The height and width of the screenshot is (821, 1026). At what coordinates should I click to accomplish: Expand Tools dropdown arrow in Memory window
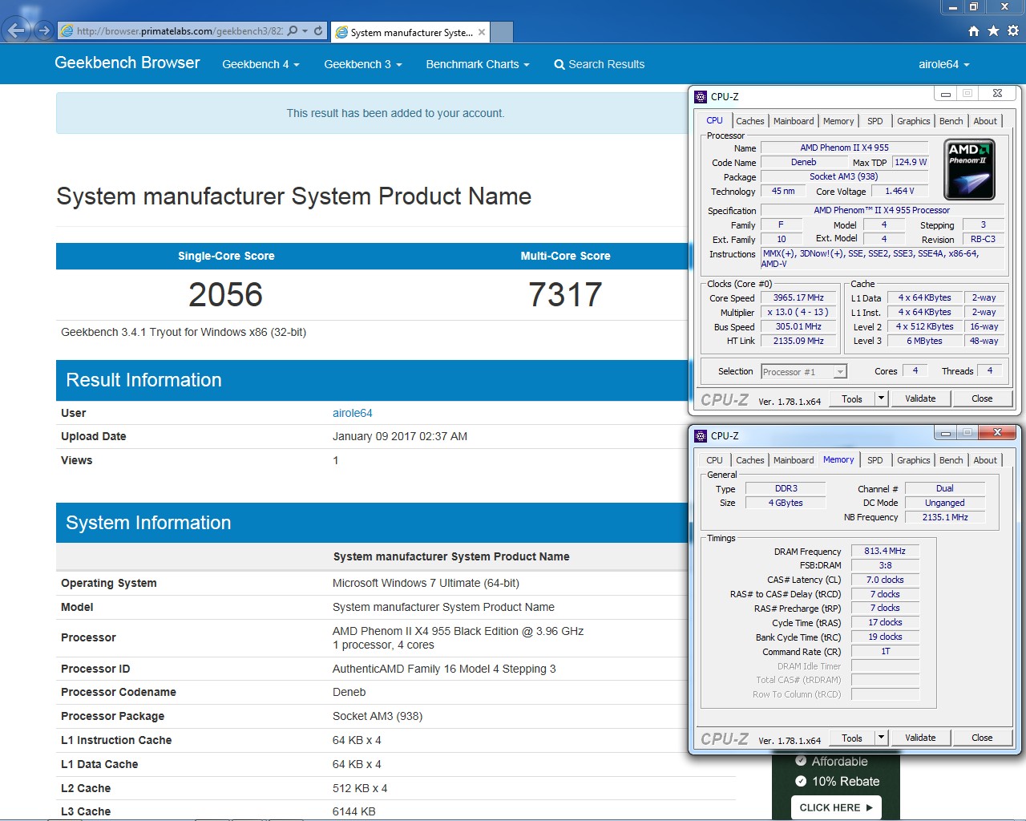pos(881,737)
